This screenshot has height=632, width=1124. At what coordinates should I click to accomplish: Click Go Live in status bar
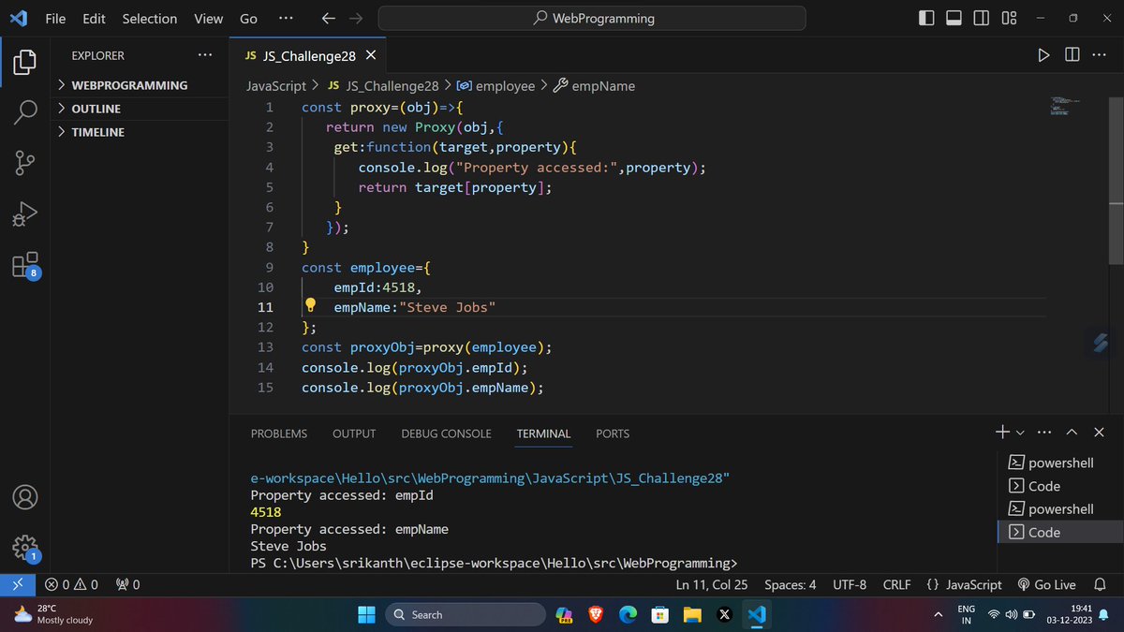[1046, 584]
